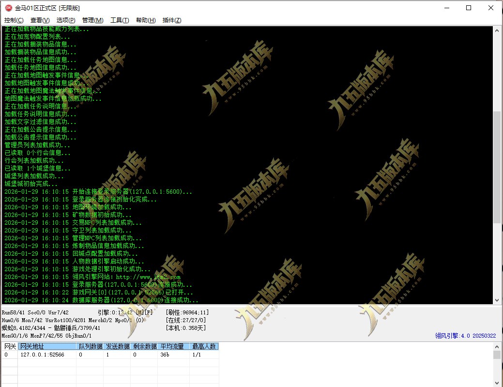Click the [刷怪:96964;11] status text
Viewport: 503px width, 387px height.
click(187, 312)
